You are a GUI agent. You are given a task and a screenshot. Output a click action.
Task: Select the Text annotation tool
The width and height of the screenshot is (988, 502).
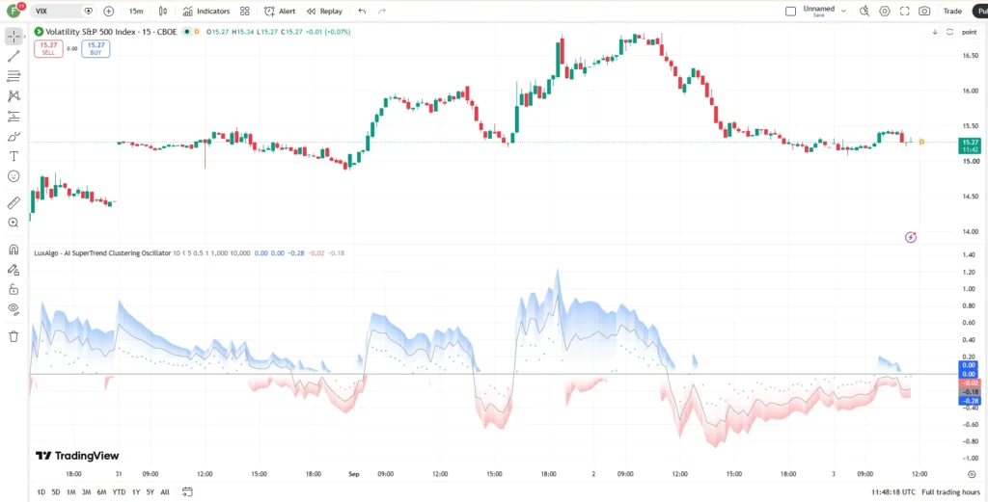click(x=14, y=156)
